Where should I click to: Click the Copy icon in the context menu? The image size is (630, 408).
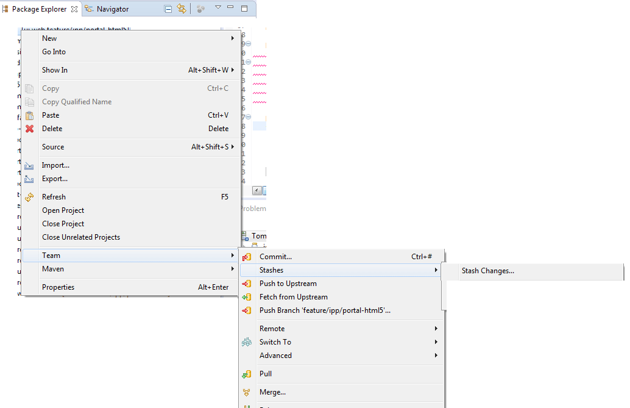[x=30, y=88]
